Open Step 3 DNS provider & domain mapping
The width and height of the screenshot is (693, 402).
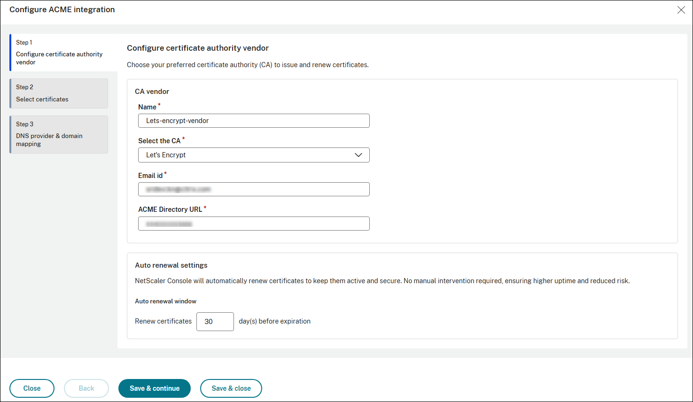click(x=59, y=134)
